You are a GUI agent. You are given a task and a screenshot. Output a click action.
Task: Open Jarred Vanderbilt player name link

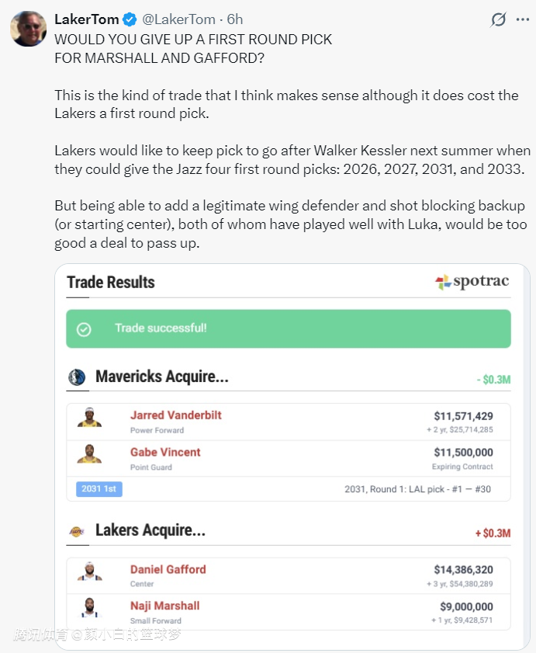coord(176,415)
